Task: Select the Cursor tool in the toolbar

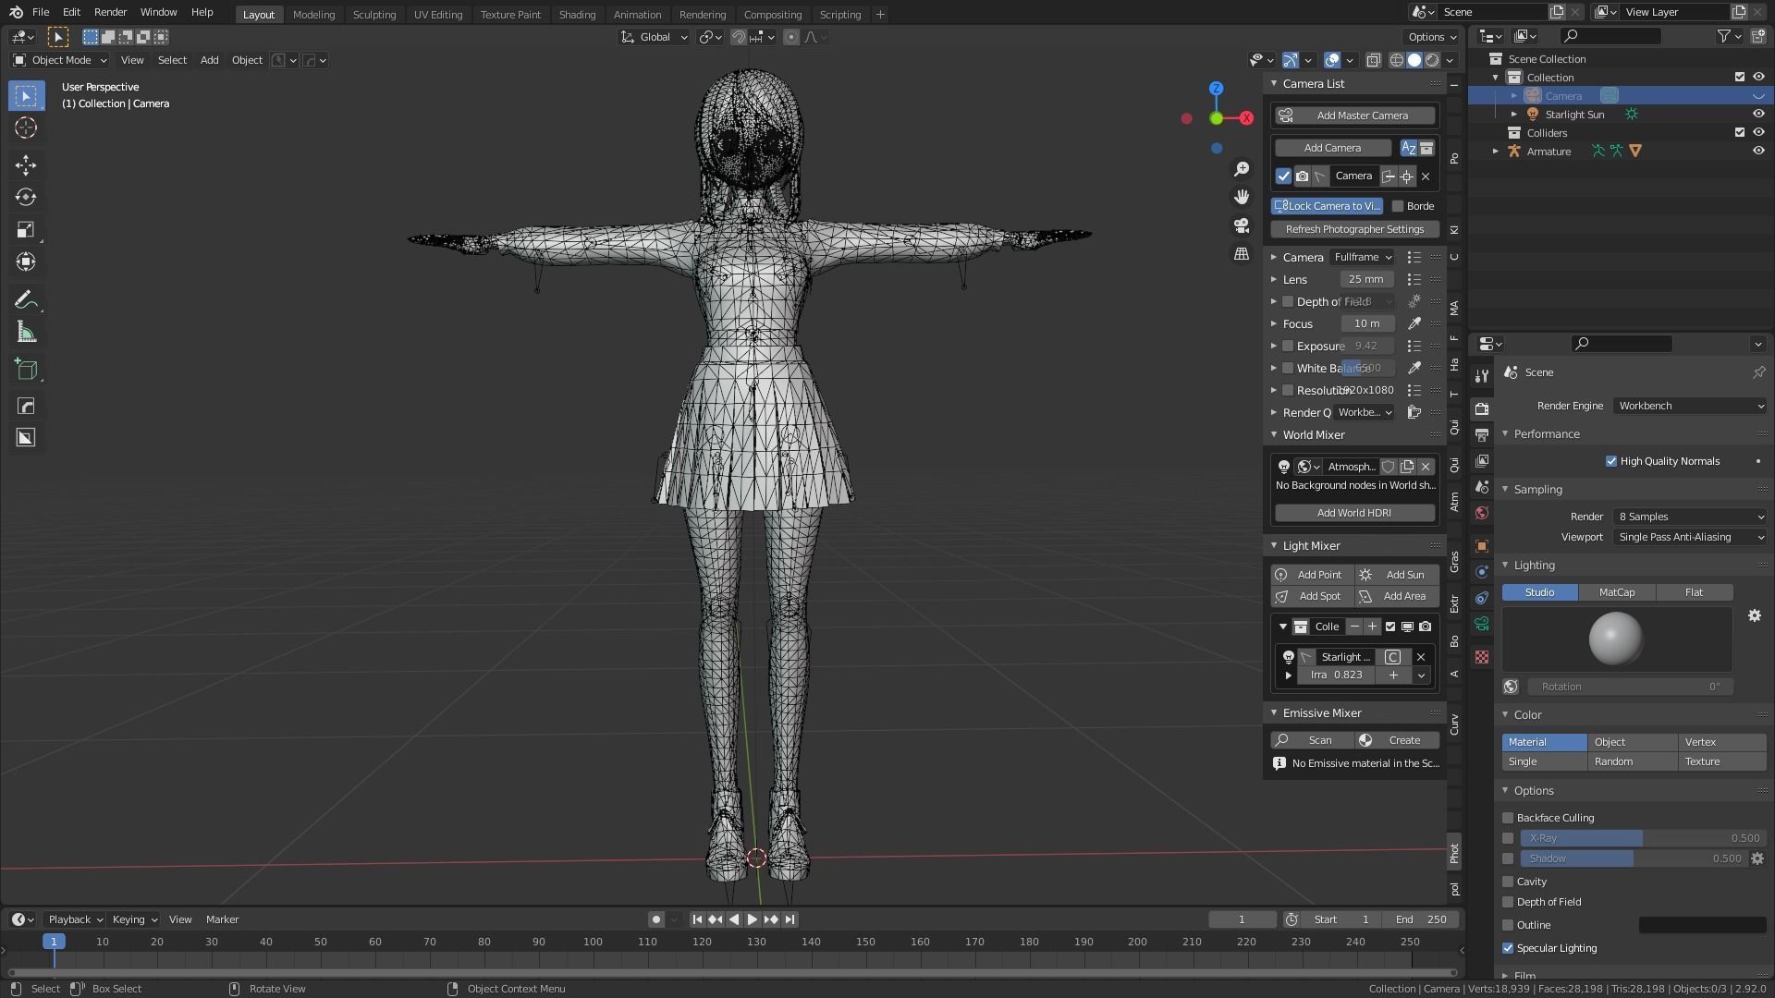Action: click(x=26, y=128)
